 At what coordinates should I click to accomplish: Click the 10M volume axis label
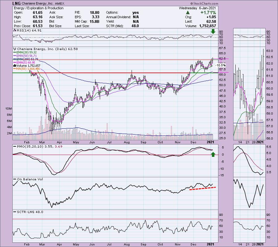(x=9, y=109)
